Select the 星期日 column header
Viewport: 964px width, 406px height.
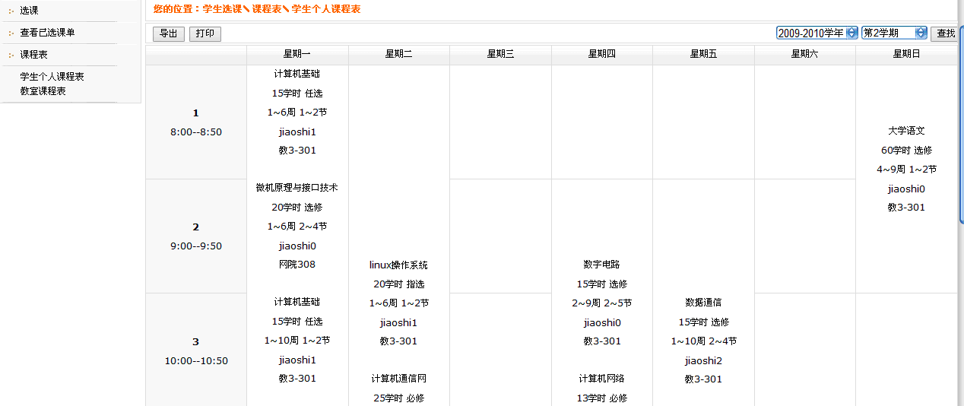pos(906,54)
